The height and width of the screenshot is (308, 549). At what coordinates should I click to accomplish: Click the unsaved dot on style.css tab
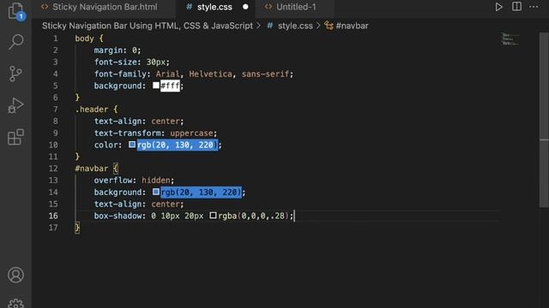(x=245, y=7)
